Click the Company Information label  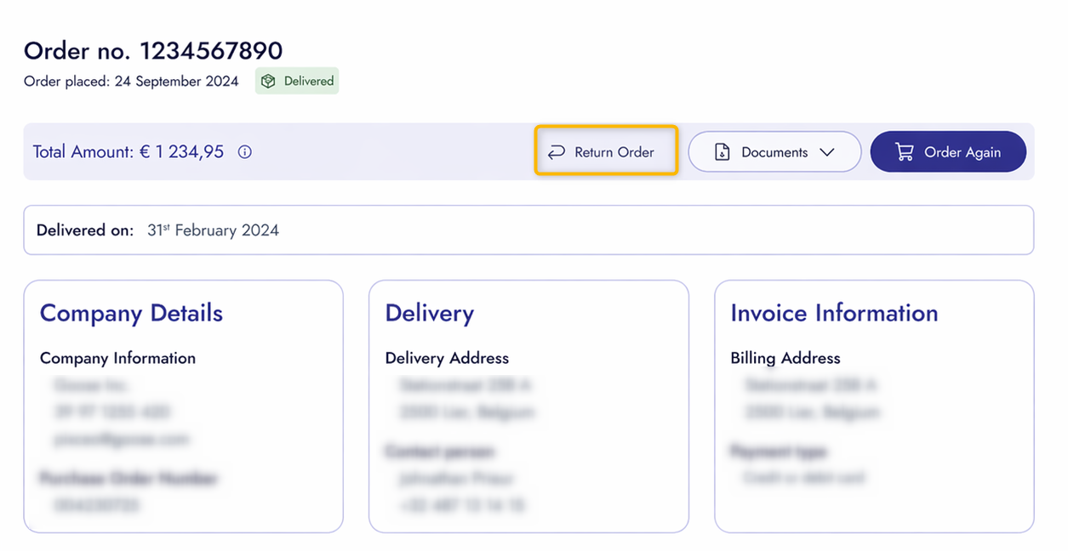pos(117,358)
